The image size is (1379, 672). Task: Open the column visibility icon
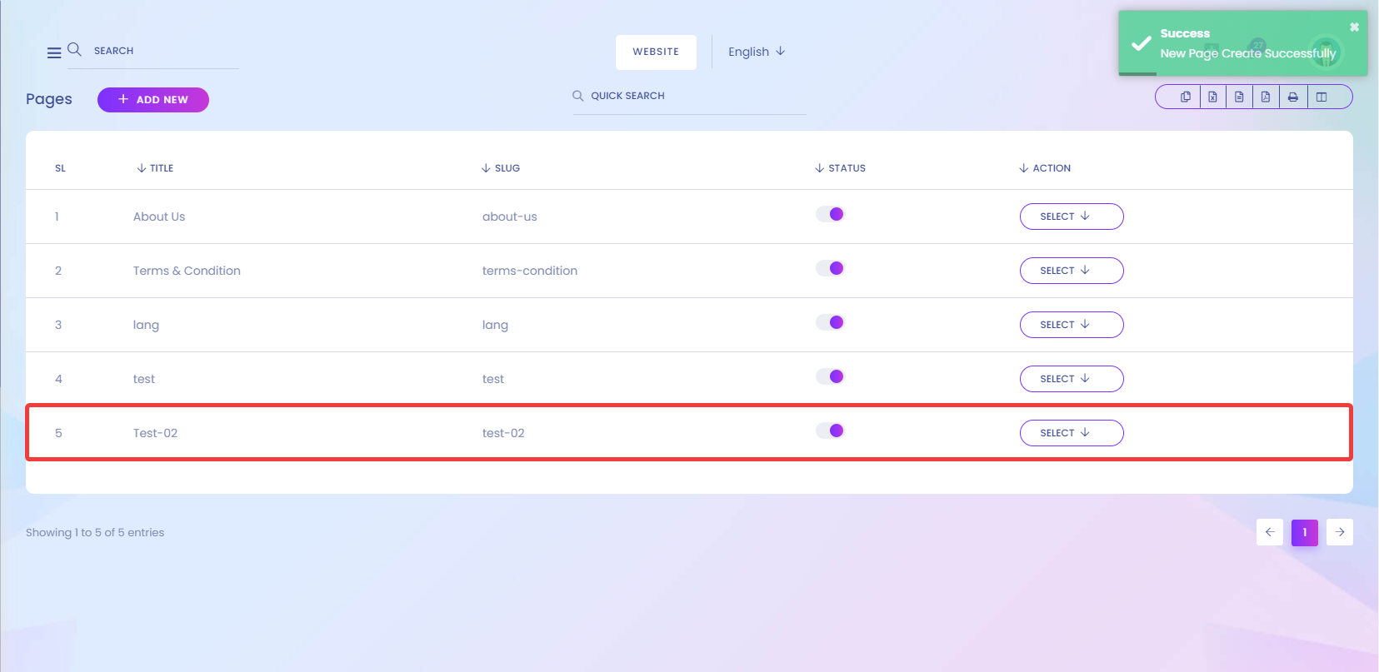pos(1322,97)
